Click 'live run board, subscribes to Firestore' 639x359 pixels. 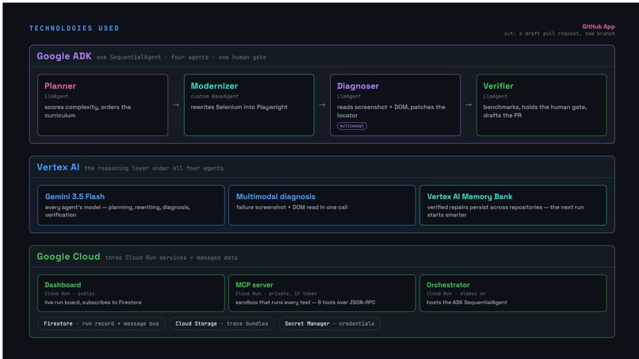tap(93, 303)
